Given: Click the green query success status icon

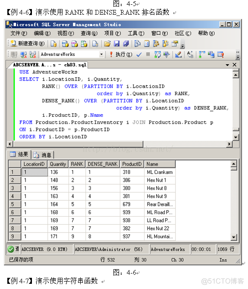Looking at the screenshot, I should (x=11, y=249).
